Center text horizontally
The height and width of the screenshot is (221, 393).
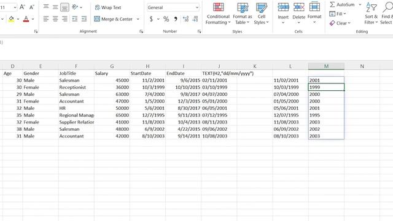pos(55,19)
